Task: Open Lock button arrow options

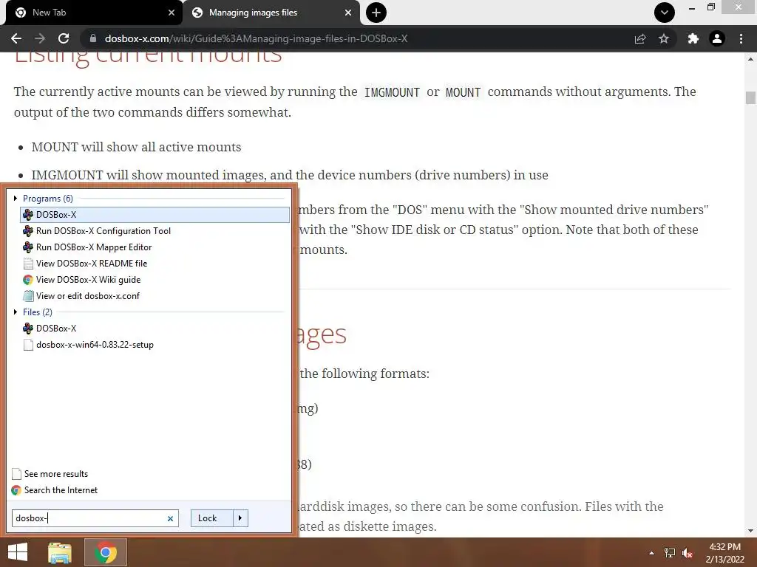Action: [240, 518]
